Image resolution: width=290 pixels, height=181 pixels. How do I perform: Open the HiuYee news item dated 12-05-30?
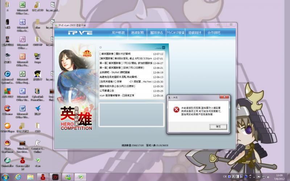132,82
